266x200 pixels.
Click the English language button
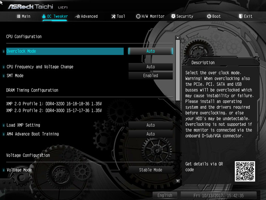click(x=165, y=196)
